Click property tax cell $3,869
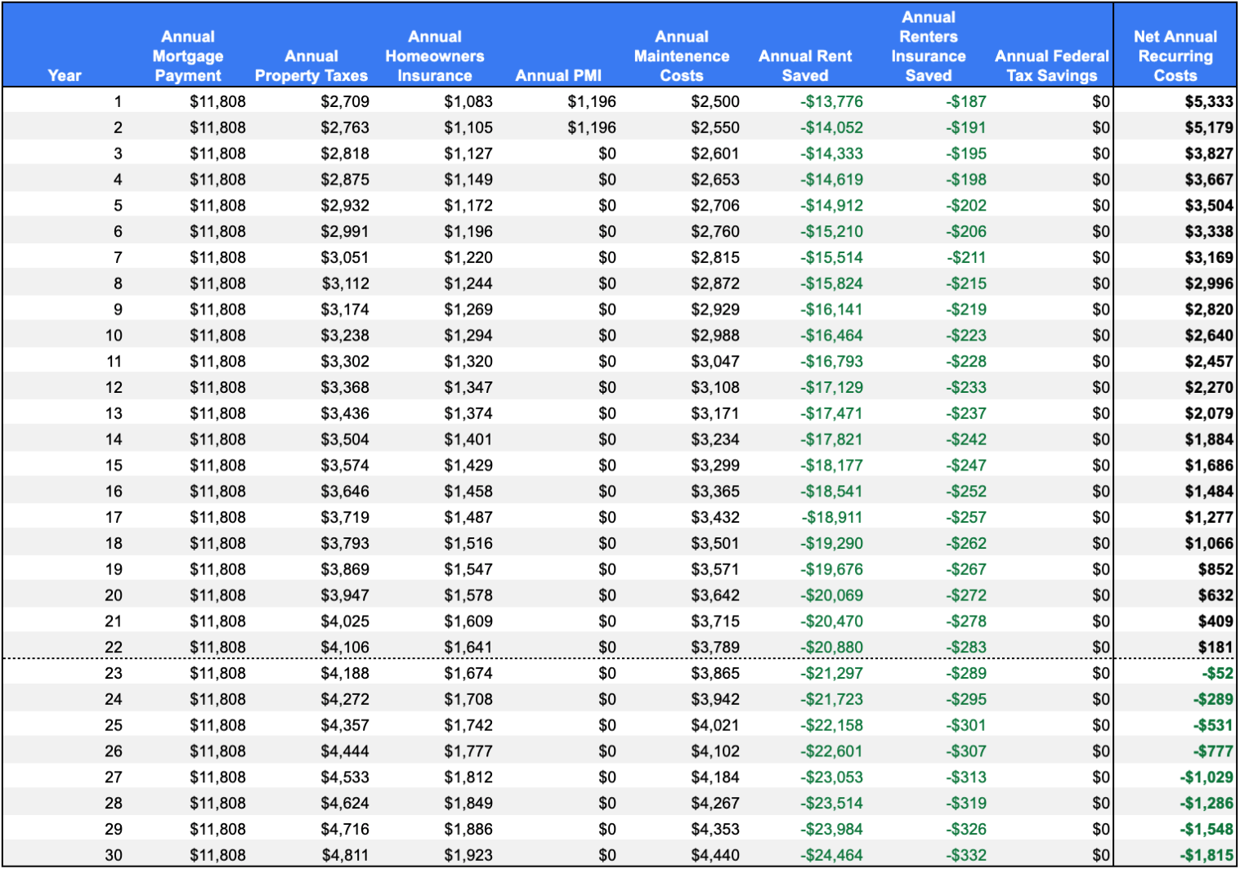Screen dimensions: 1240x869 pos(345,570)
